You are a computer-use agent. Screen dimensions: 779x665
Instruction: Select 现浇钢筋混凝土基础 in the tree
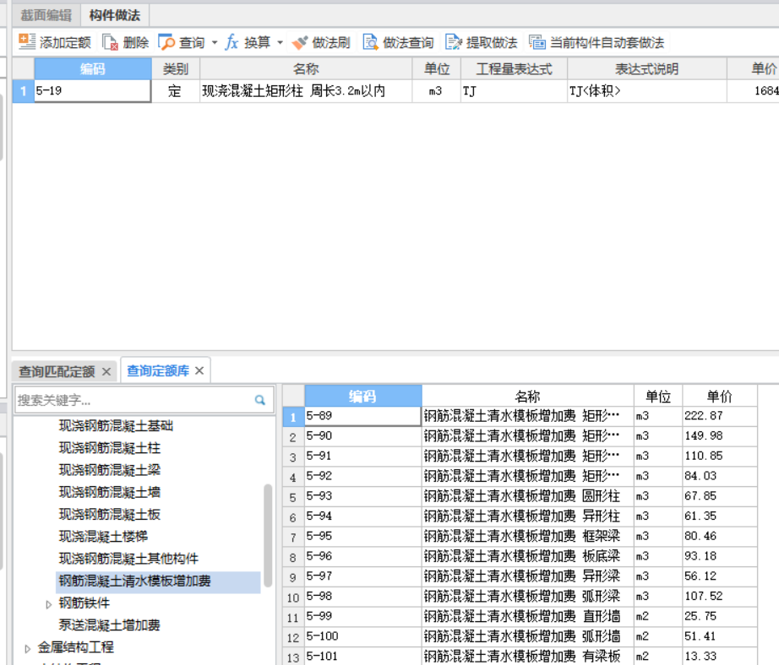[116, 426]
